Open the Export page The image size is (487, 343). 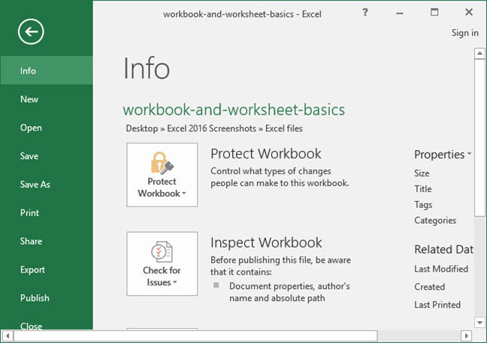click(x=47, y=269)
